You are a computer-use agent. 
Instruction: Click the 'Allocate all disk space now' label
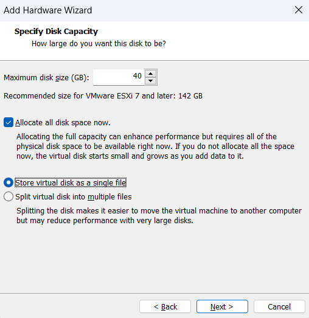click(63, 123)
